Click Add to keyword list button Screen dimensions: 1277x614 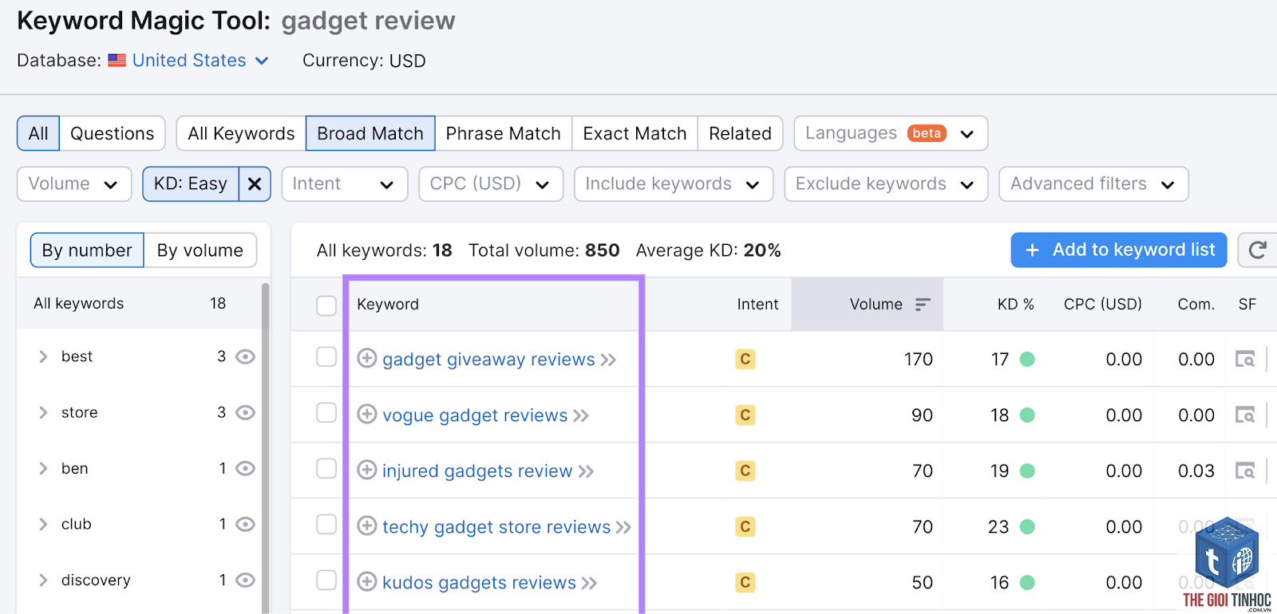tap(1119, 250)
